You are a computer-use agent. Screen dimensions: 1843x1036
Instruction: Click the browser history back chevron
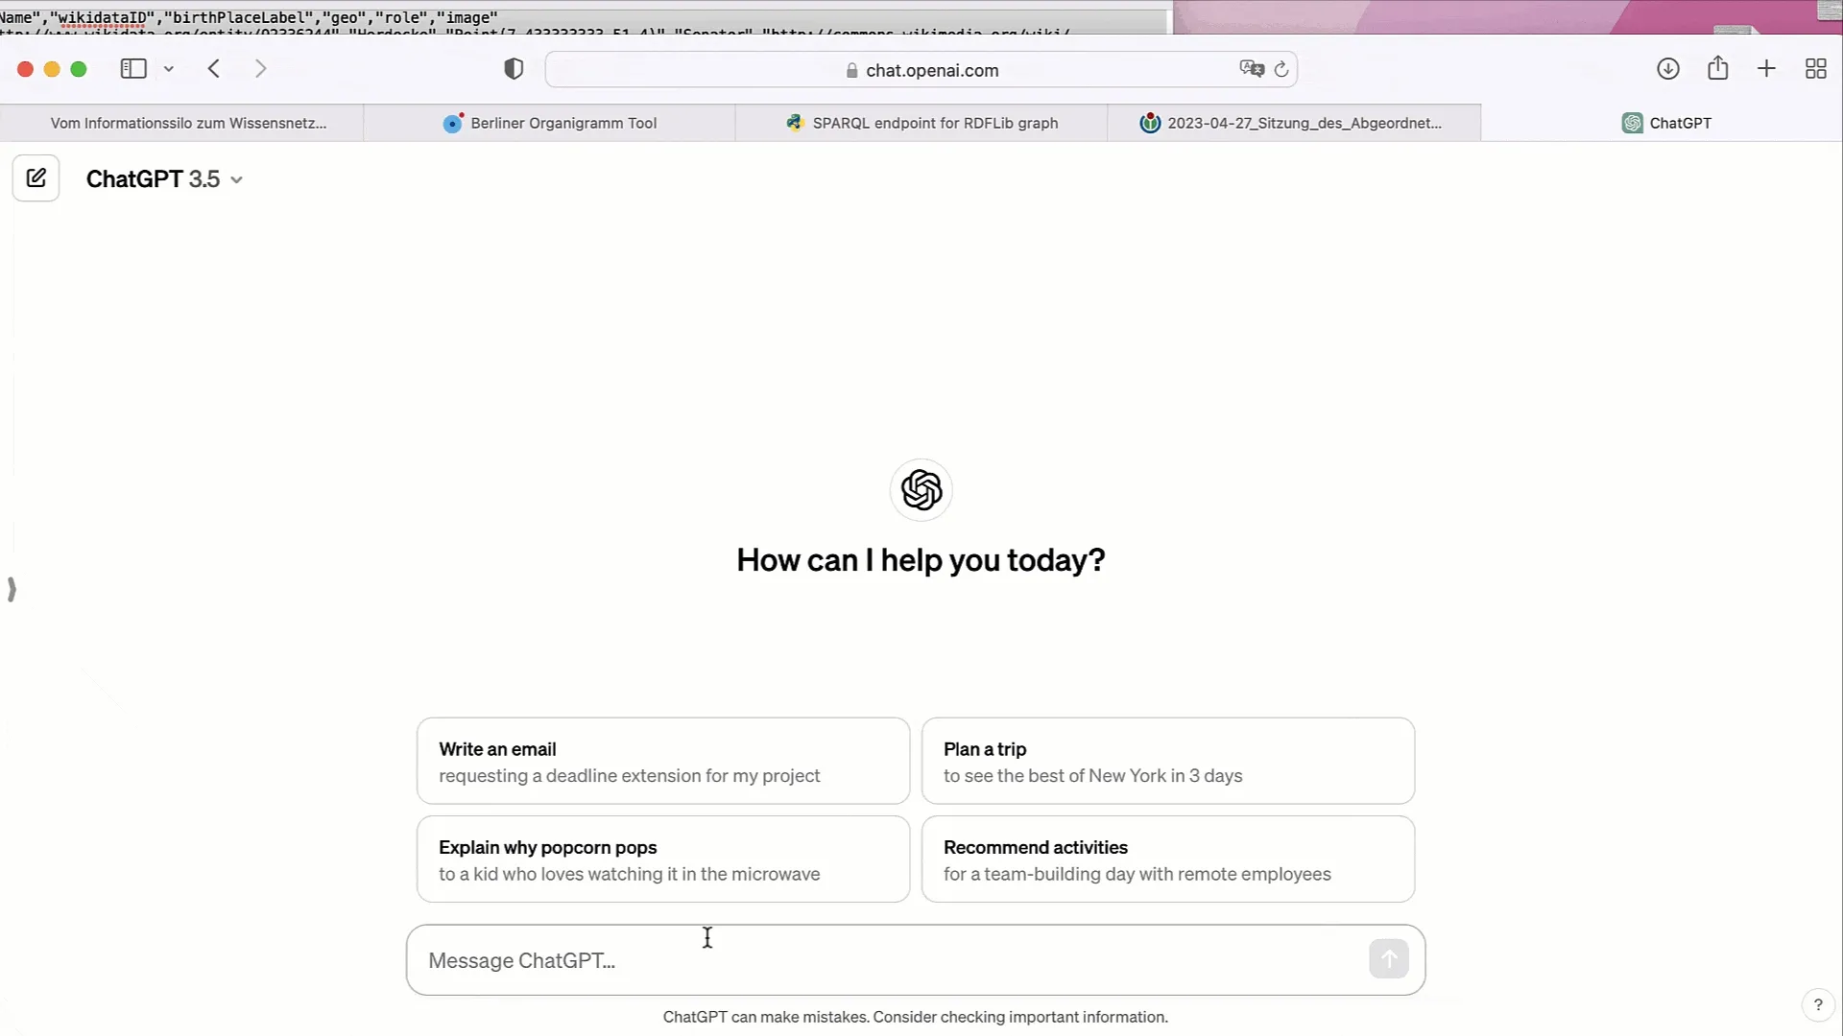point(215,70)
